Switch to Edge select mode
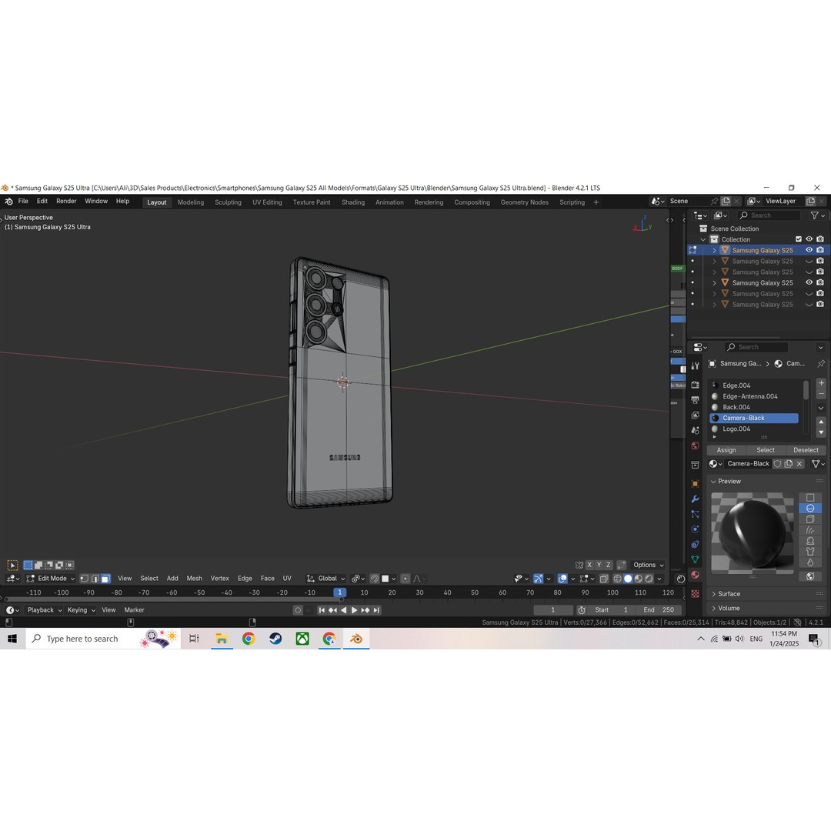Image resolution: width=831 pixels, height=831 pixels. click(x=95, y=578)
